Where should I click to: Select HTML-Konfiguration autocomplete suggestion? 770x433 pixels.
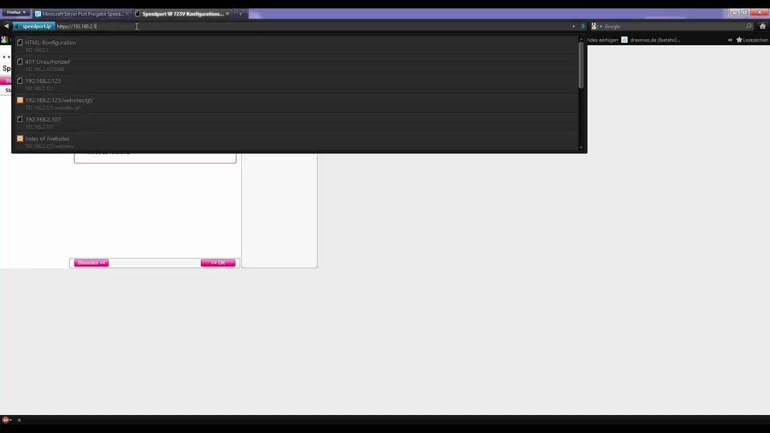pyautogui.click(x=295, y=46)
